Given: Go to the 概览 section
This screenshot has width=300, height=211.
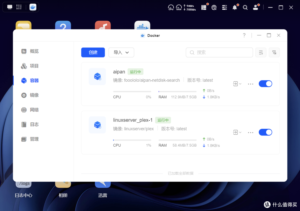Looking at the screenshot, I should click(x=30, y=51).
